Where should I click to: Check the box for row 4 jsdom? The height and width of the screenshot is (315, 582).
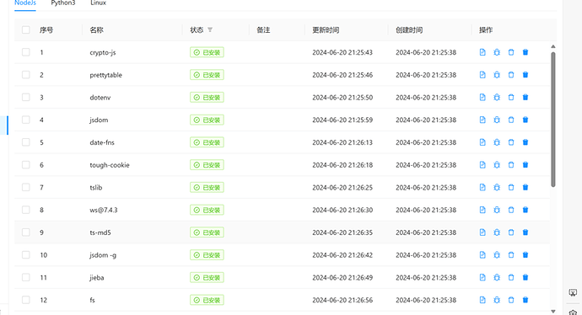(25, 120)
